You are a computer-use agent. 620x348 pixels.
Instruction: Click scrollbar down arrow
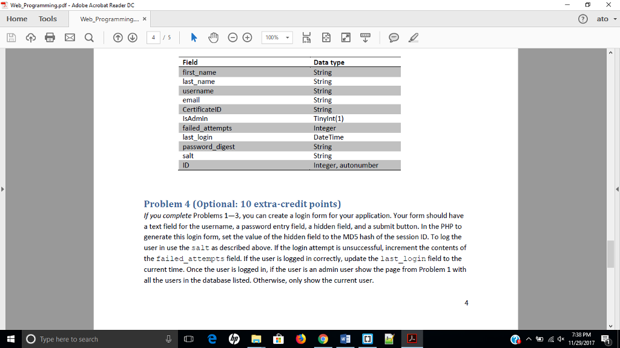point(610,326)
